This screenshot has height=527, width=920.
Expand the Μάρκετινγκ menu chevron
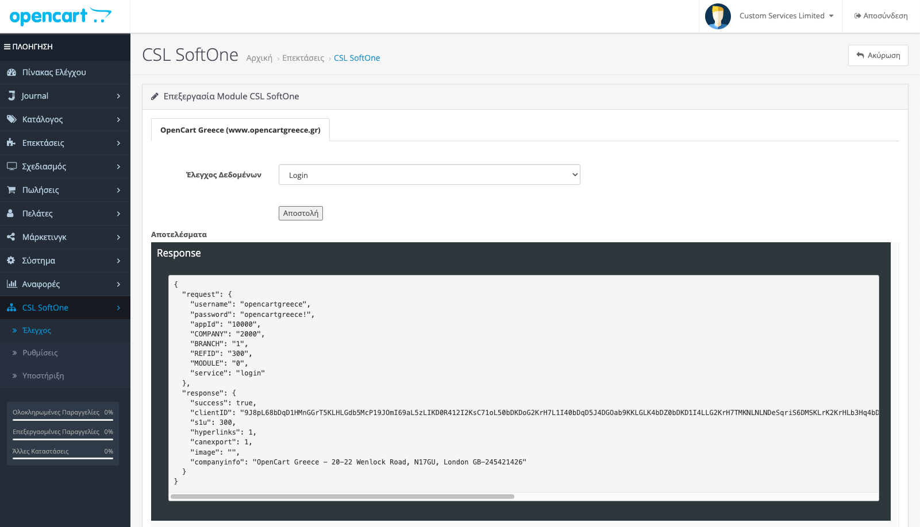coord(118,237)
